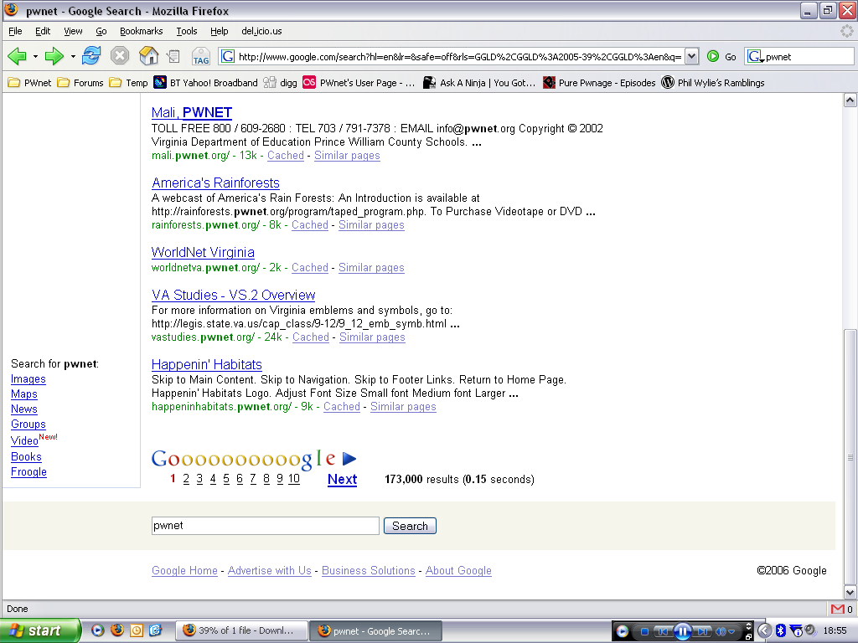The width and height of the screenshot is (858, 643).
Task: Open the Tools menu
Action: (x=186, y=31)
